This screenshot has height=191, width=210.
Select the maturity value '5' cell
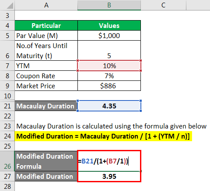pyautogui.click(x=109, y=51)
